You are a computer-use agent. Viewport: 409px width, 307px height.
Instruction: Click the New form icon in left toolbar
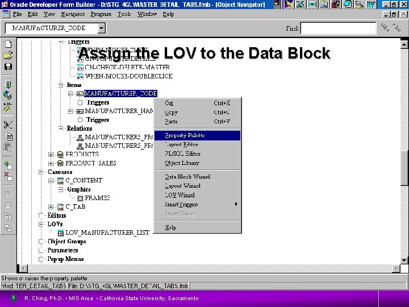(x=8, y=44)
